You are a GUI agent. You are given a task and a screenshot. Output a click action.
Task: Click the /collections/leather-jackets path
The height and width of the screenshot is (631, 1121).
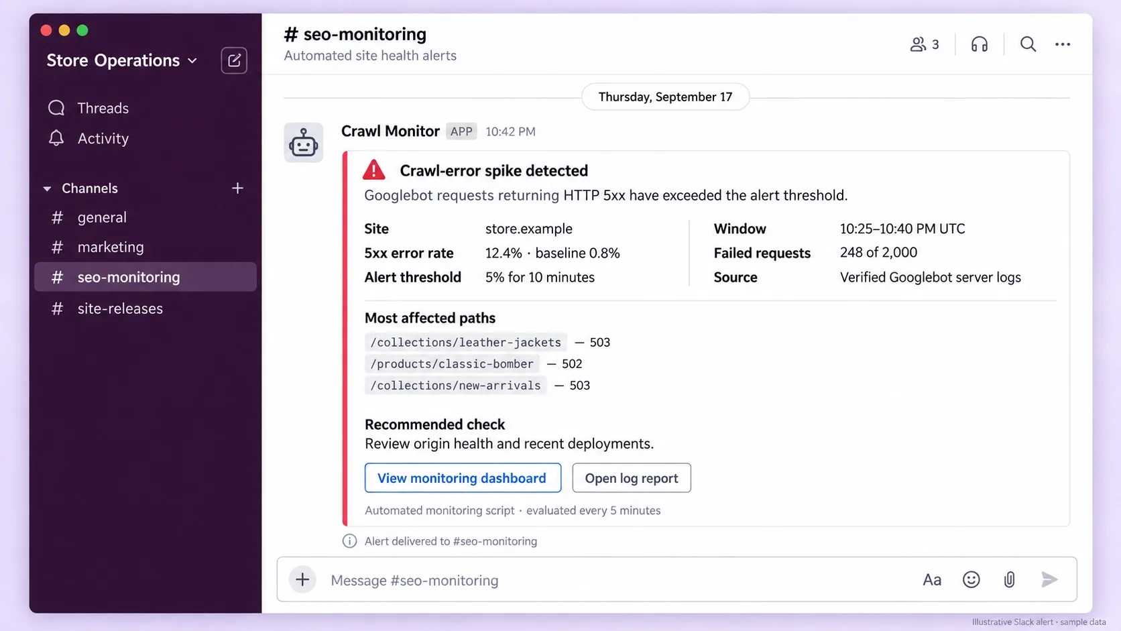coord(466,342)
